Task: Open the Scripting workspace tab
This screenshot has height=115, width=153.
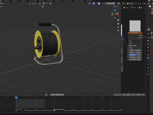Action: click(x=89, y=1)
